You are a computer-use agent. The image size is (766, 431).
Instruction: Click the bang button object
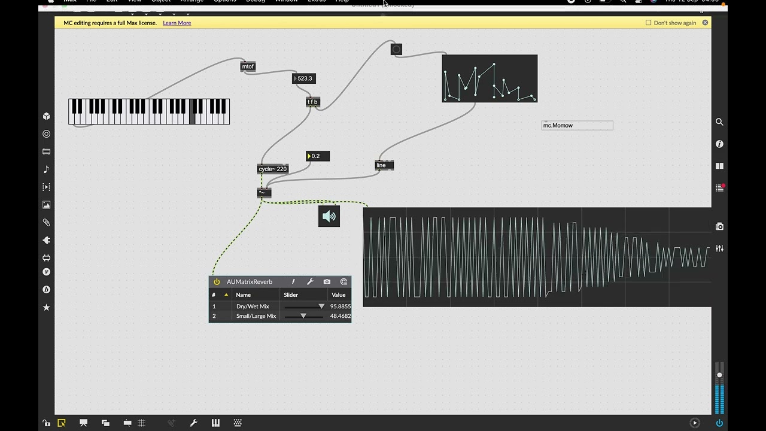coord(396,50)
